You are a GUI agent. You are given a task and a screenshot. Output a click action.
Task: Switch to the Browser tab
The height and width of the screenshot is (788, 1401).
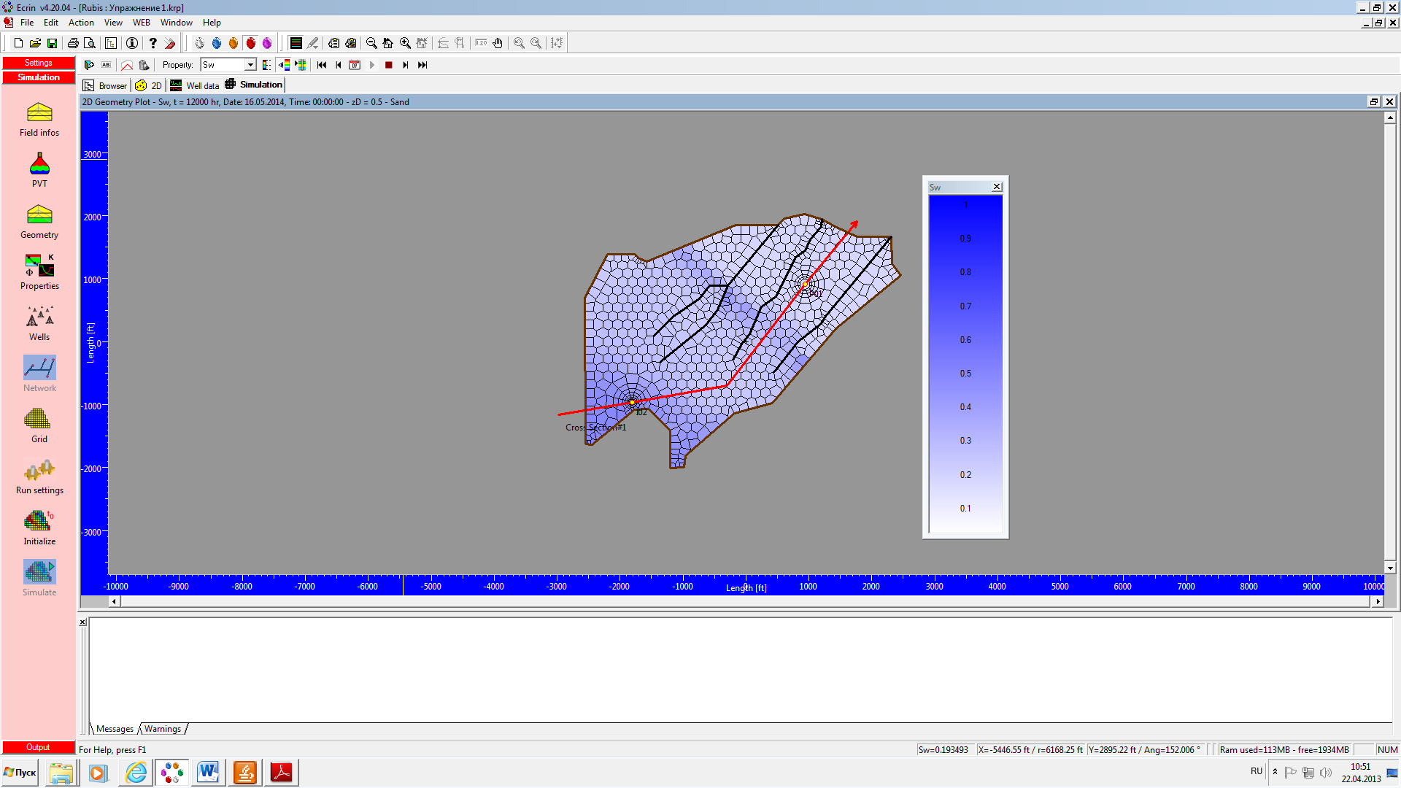pyautogui.click(x=105, y=85)
